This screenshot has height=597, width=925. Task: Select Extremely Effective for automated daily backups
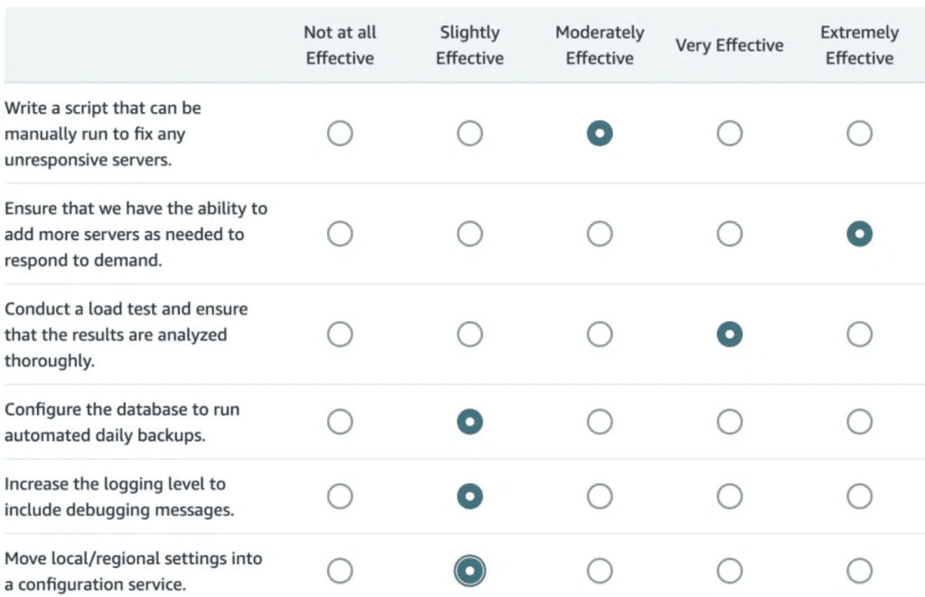(x=859, y=422)
